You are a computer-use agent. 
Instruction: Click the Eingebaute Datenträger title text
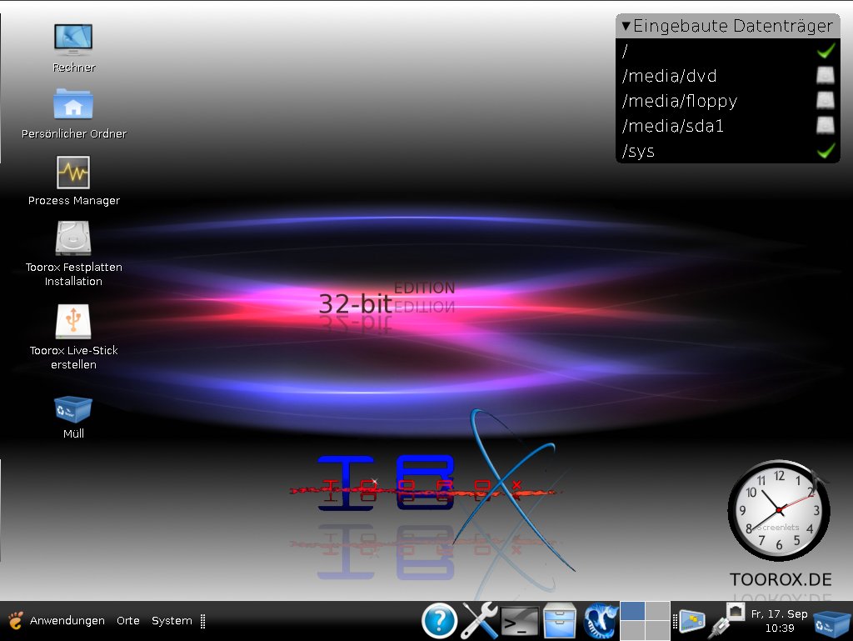point(733,26)
